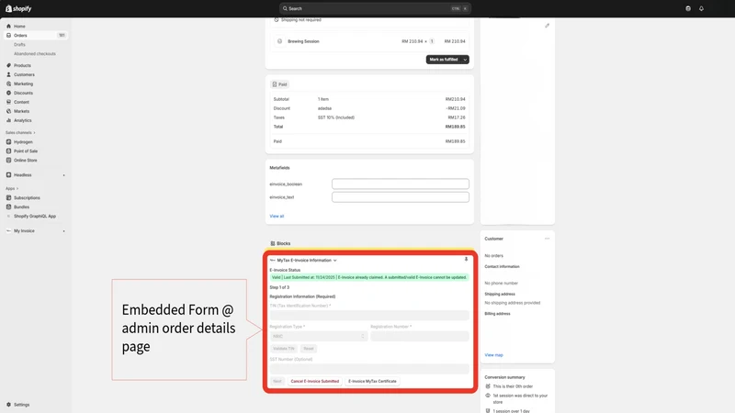Open the notifications bell icon
The width and height of the screenshot is (735, 413).
(701, 8)
